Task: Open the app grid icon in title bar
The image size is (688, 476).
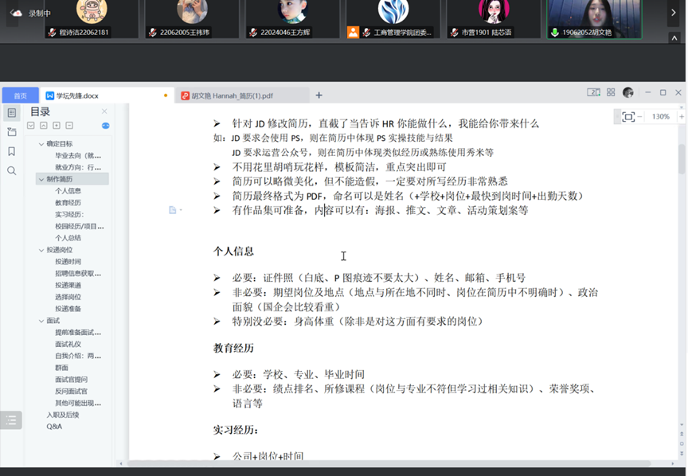Action: [611, 93]
